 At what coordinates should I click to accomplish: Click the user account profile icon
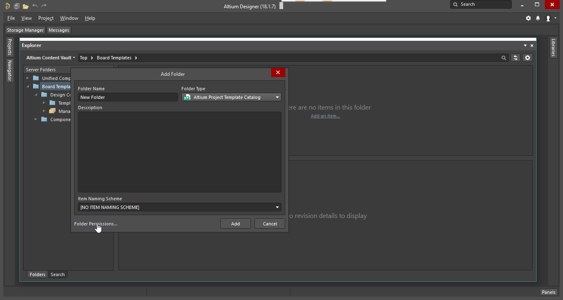click(548, 18)
